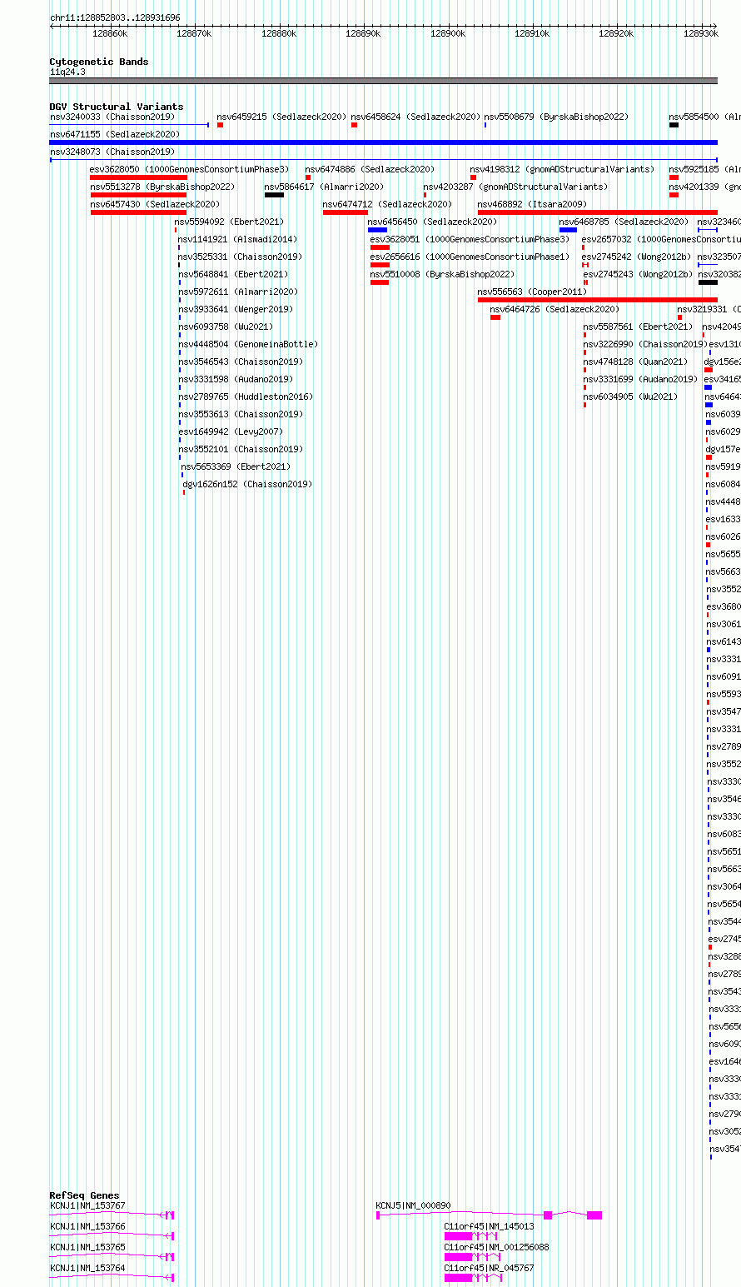
Task: Click the nsv5648841 (Ebert2021) label
Action: click(x=232, y=274)
